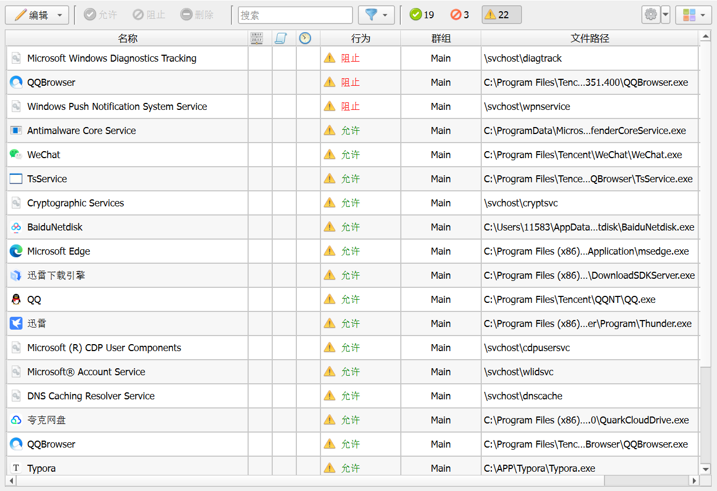The width and height of the screenshot is (717, 491).
Task: Click path \svchost\cryptsvc
Action: click(x=521, y=203)
